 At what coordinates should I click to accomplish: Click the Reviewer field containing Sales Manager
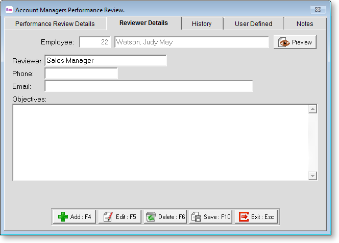pyautogui.click(x=106, y=61)
